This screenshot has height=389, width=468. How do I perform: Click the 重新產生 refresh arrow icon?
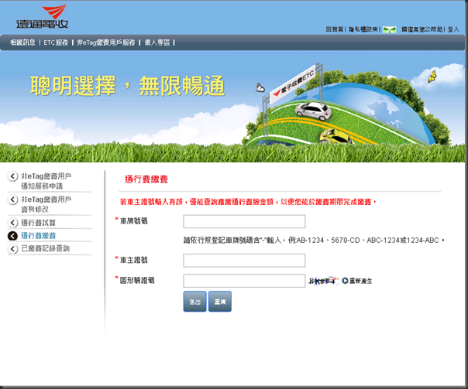[345, 281]
